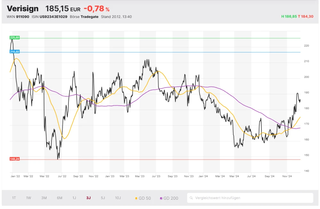Switch to the 5J period

coord(103,198)
